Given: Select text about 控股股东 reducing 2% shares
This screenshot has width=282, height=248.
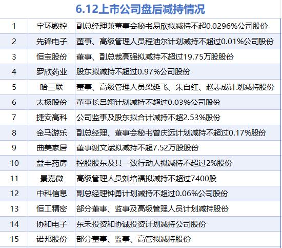Looking at the screenshot, I should point(154,163).
